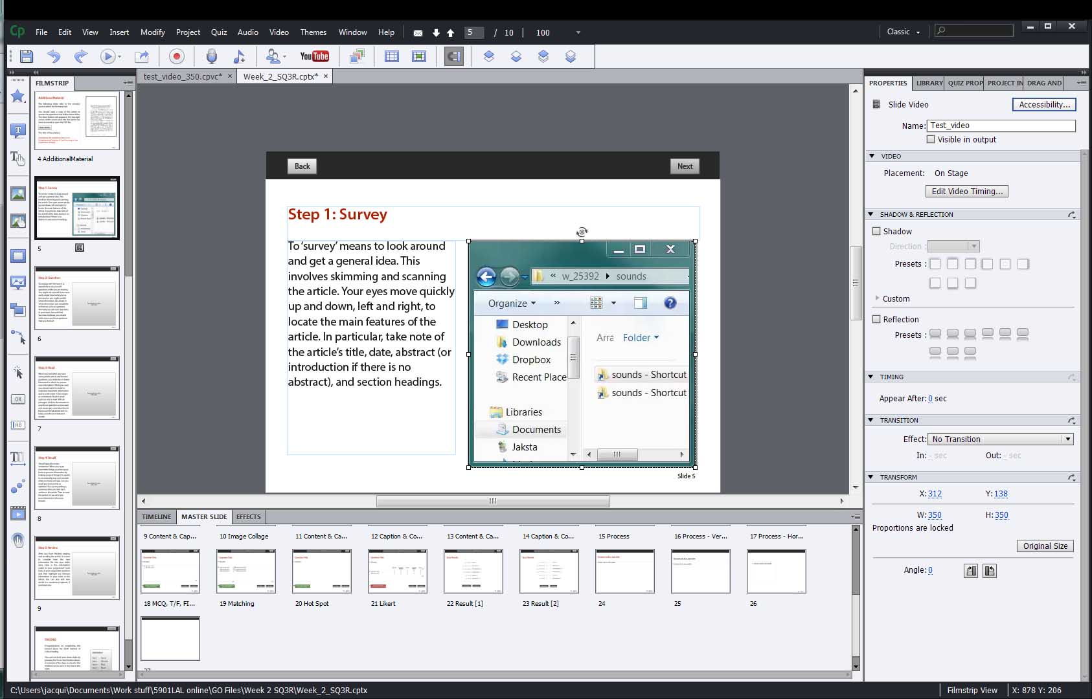Select the Insert Image tool in sidebar
This screenshot has width=1092, height=699.
(x=17, y=194)
